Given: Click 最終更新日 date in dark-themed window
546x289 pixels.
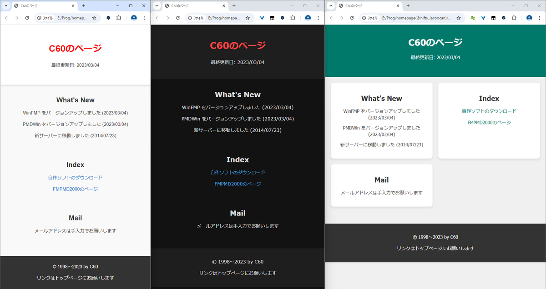Looking at the screenshot, I should (238, 62).
